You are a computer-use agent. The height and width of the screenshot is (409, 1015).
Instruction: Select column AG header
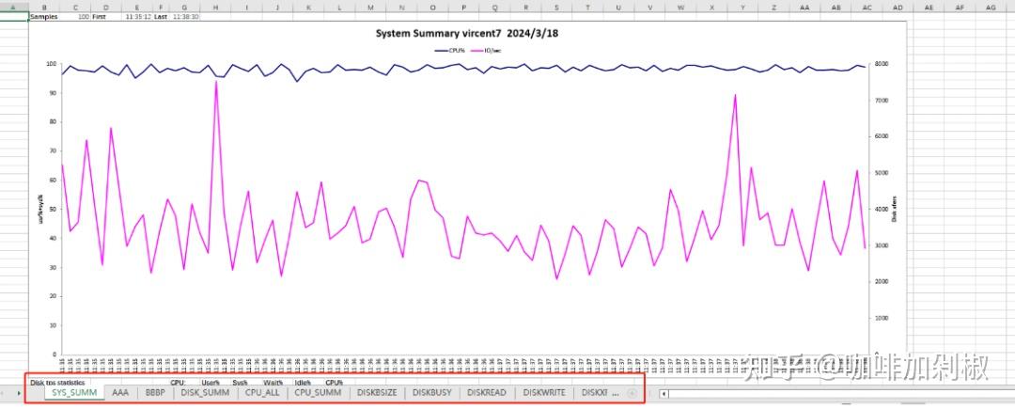click(991, 8)
